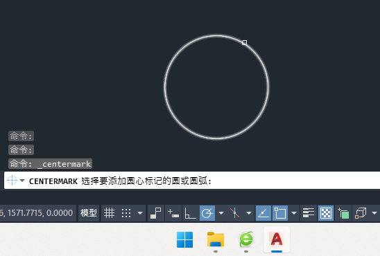Image resolution: width=380 pixels, height=256 pixels.
Task: Open the recent commands dropdown arrow
Action: pyautogui.click(x=22, y=181)
